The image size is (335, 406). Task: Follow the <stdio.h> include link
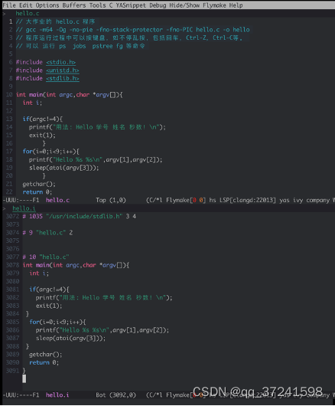pos(60,62)
